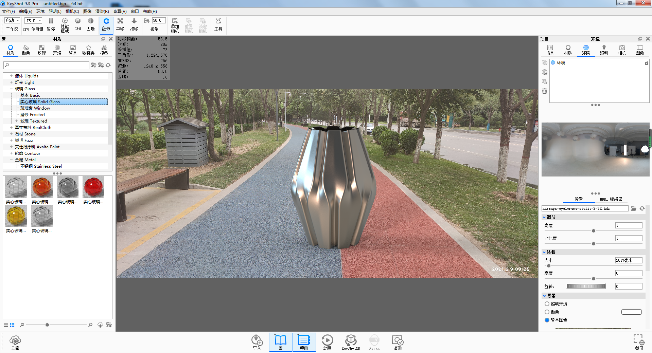Toggle the 项目 project panel button
The image size is (652, 353).
click(x=304, y=342)
